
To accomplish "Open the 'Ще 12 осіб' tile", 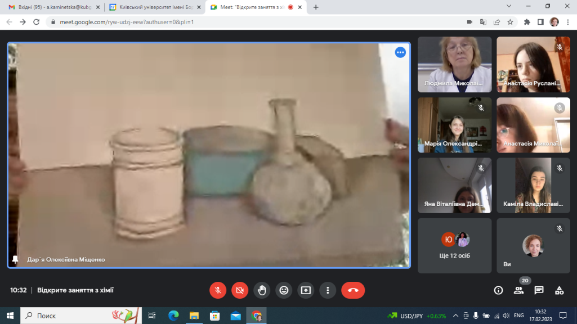I will click(x=454, y=246).
